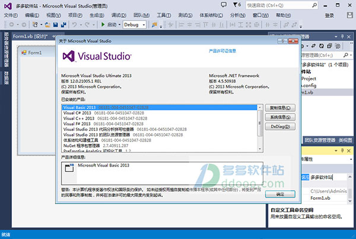Expand the Redo history dropdown arrow
This screenshot has height=239, width=356.
[x=93, y=24]
